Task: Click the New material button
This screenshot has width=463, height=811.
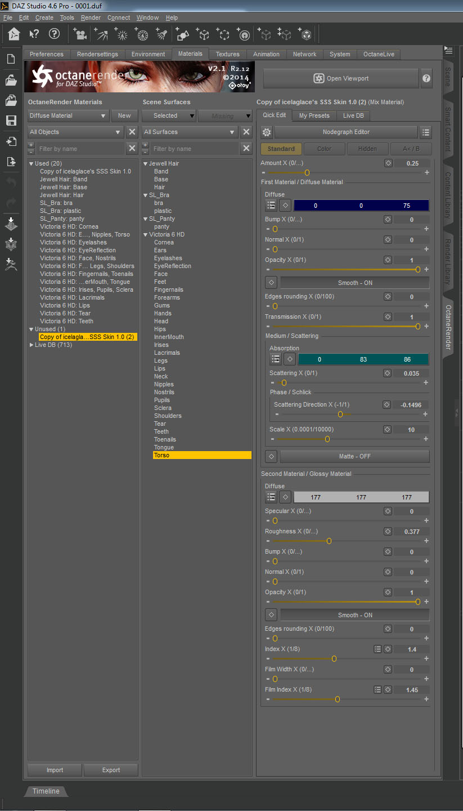Action: [124, 115]
